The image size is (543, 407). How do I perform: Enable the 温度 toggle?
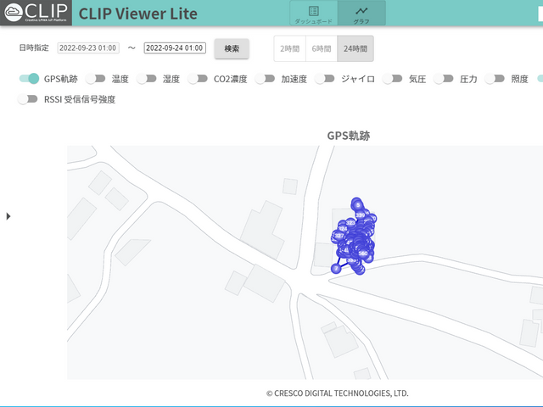click(95, 79)
